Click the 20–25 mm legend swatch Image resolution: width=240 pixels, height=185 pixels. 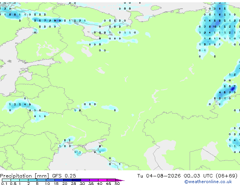pos(68,180)
